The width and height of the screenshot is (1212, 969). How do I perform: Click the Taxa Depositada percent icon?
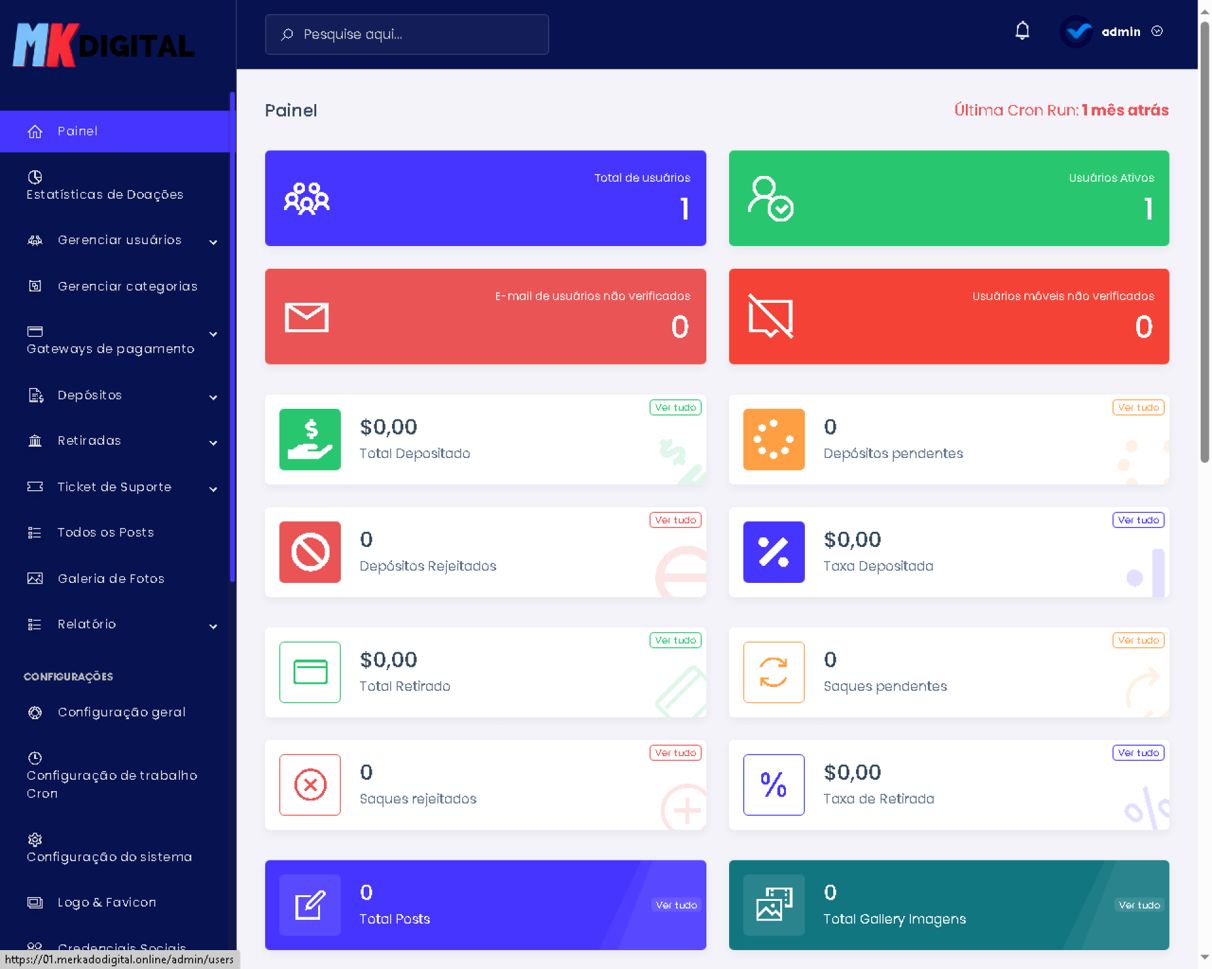[x=773, y=552]
